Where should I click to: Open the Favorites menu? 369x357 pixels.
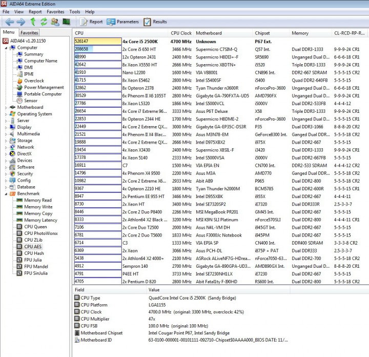coord(55,11)
